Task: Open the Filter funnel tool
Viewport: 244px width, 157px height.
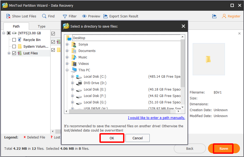Action: [x=65, y=16]
